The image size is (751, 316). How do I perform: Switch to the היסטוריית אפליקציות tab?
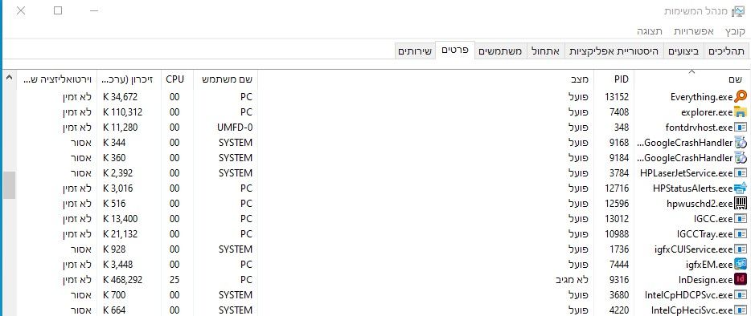pyautogui.click(x=614, y=51)
